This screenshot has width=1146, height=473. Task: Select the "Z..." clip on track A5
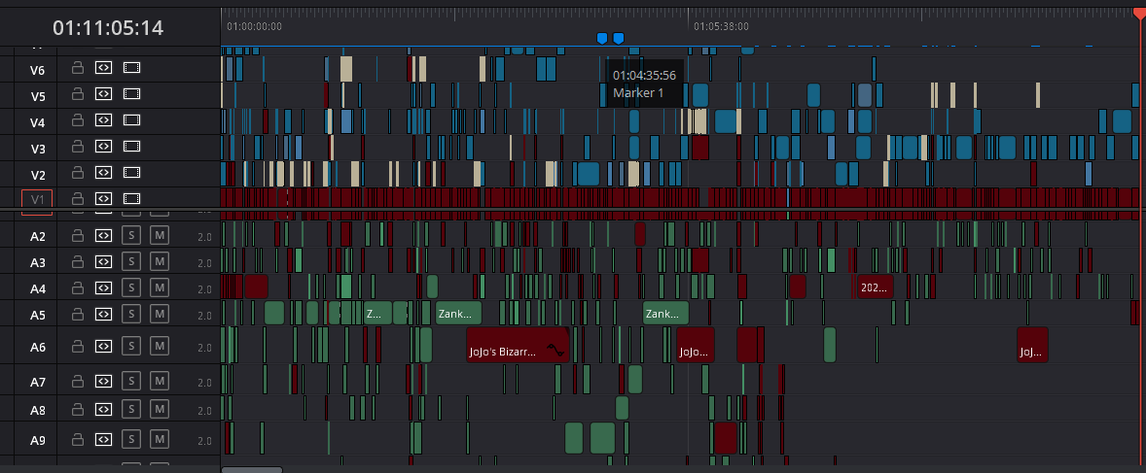[377, 313]
